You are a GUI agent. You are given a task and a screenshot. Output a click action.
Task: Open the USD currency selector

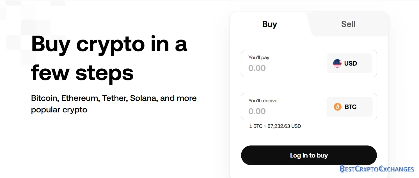click(x=349, y=63)
